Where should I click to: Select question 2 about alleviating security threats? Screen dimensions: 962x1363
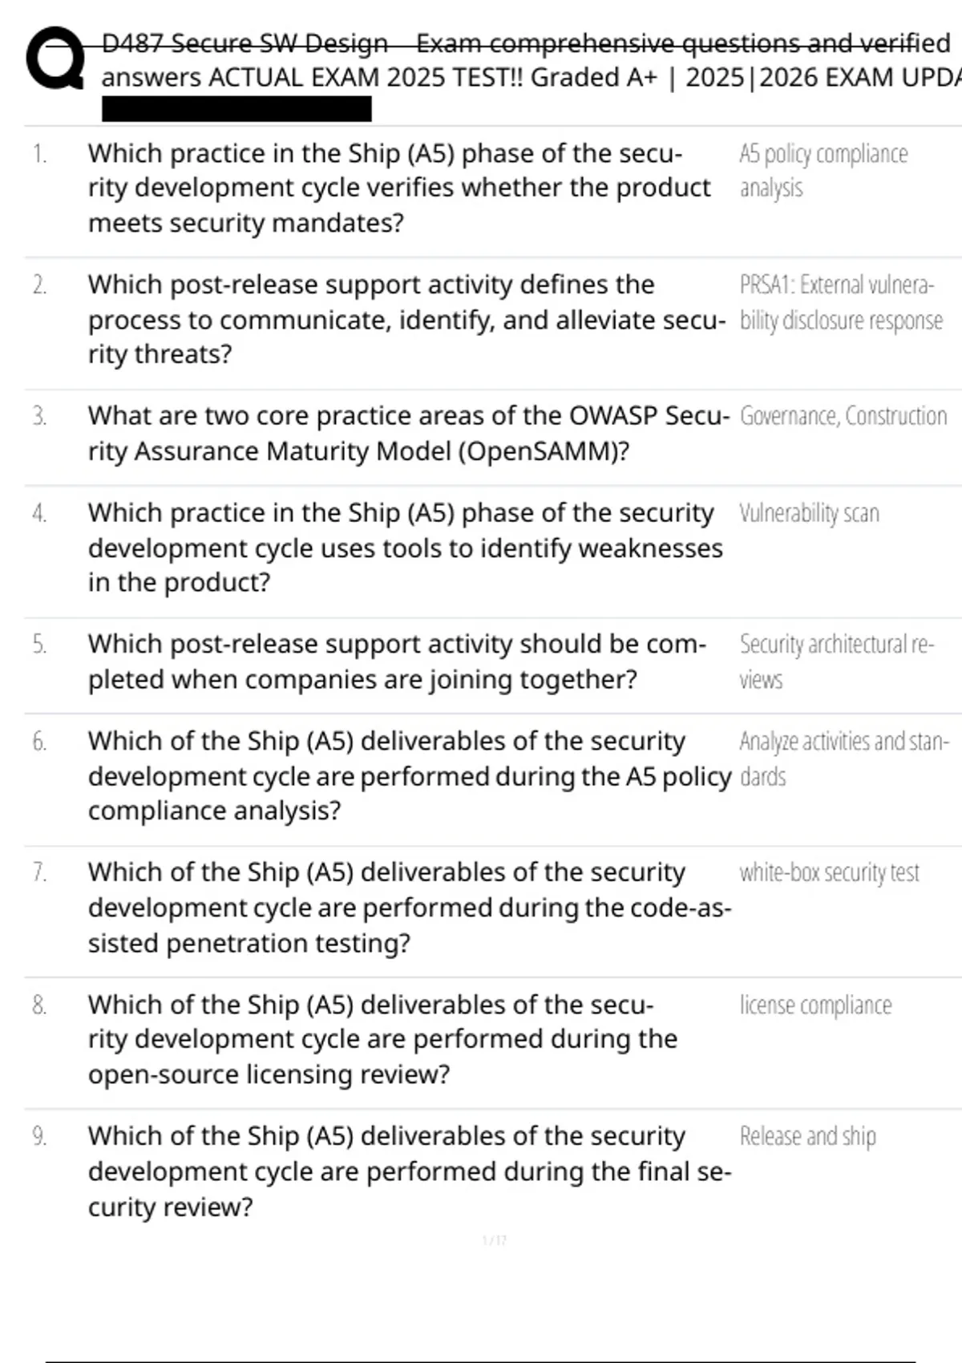click(x=406, y=319)
